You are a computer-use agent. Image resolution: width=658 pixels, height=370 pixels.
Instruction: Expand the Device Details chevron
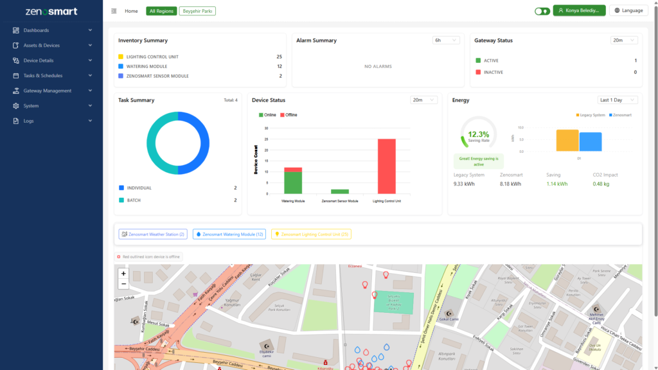(90, 60)
